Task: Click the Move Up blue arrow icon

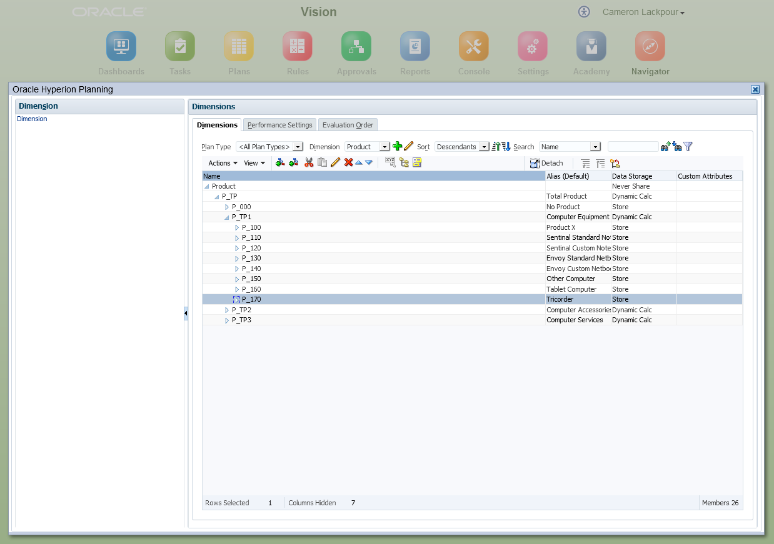Action: (359, 162)
